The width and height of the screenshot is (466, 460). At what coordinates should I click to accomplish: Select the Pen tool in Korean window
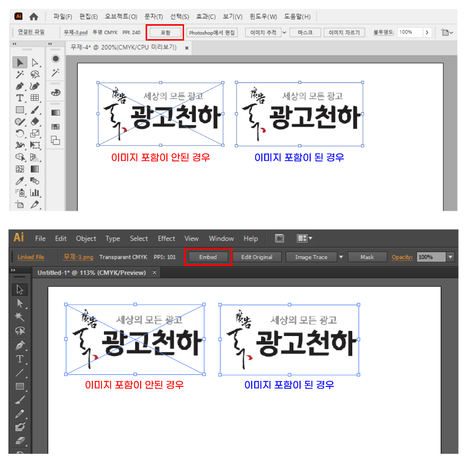(20, 86)
